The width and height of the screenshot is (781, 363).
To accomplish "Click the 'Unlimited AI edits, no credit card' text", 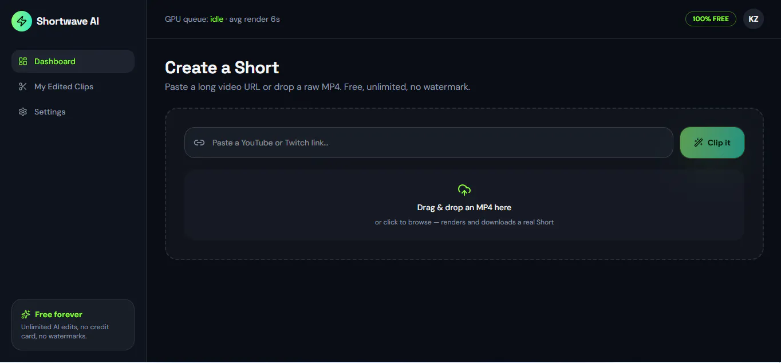I will [65, 332].
